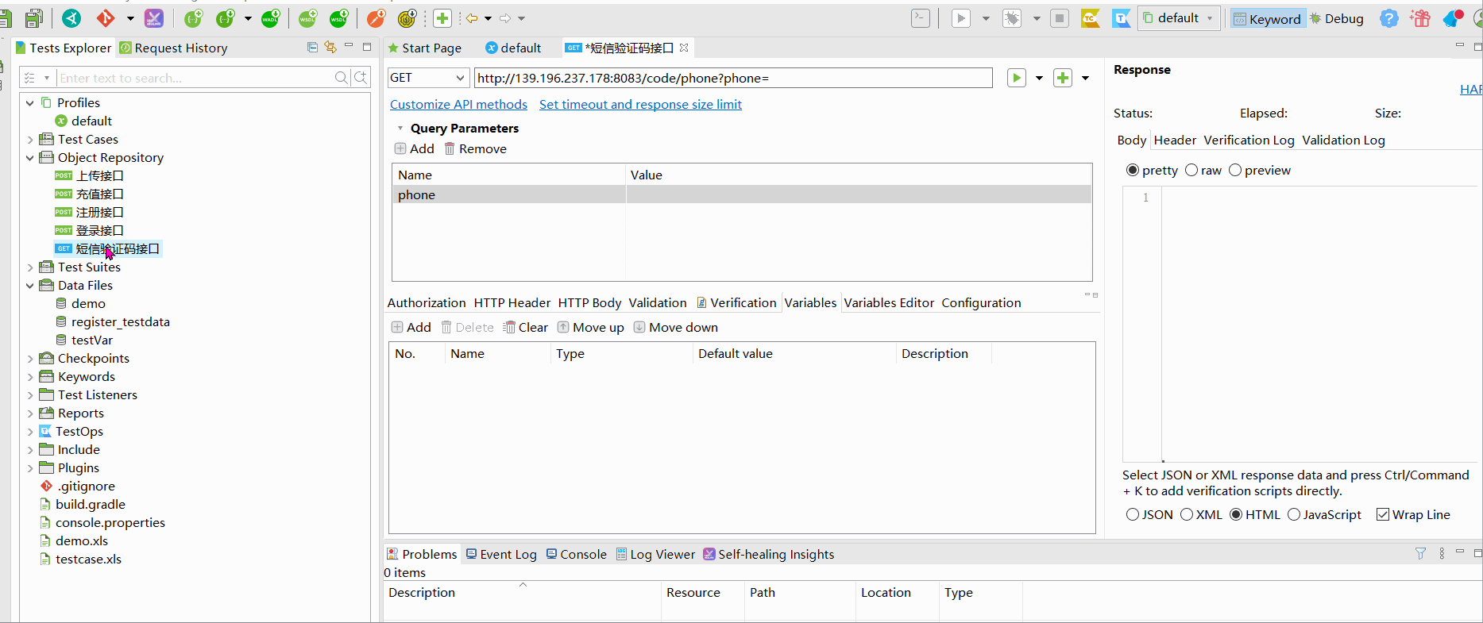Click the request URL input field
This screenshot has height=623, width=1483.
pyautogui.click(x=733, y=78)
